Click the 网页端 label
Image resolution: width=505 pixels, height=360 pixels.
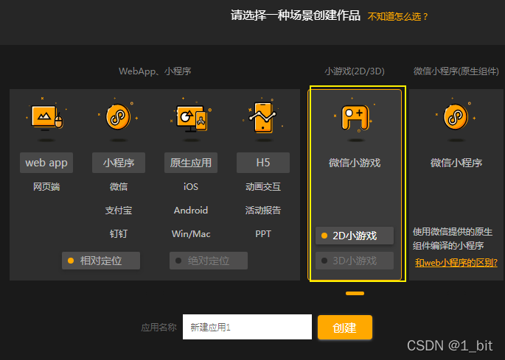46,186
